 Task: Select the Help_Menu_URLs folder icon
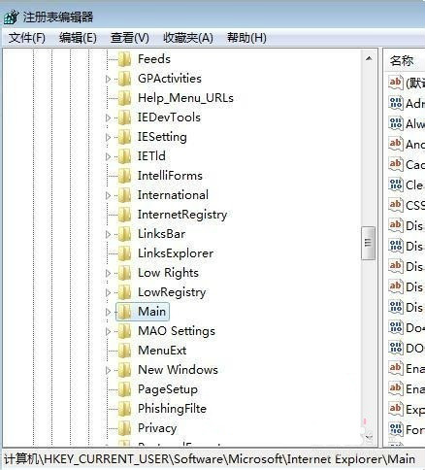124,98
